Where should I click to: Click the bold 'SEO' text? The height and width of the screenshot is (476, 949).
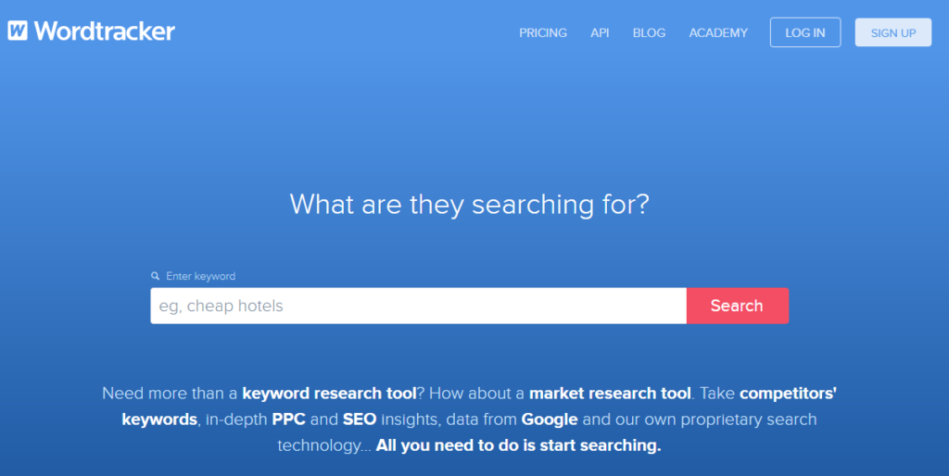click(x=360, y=420)
